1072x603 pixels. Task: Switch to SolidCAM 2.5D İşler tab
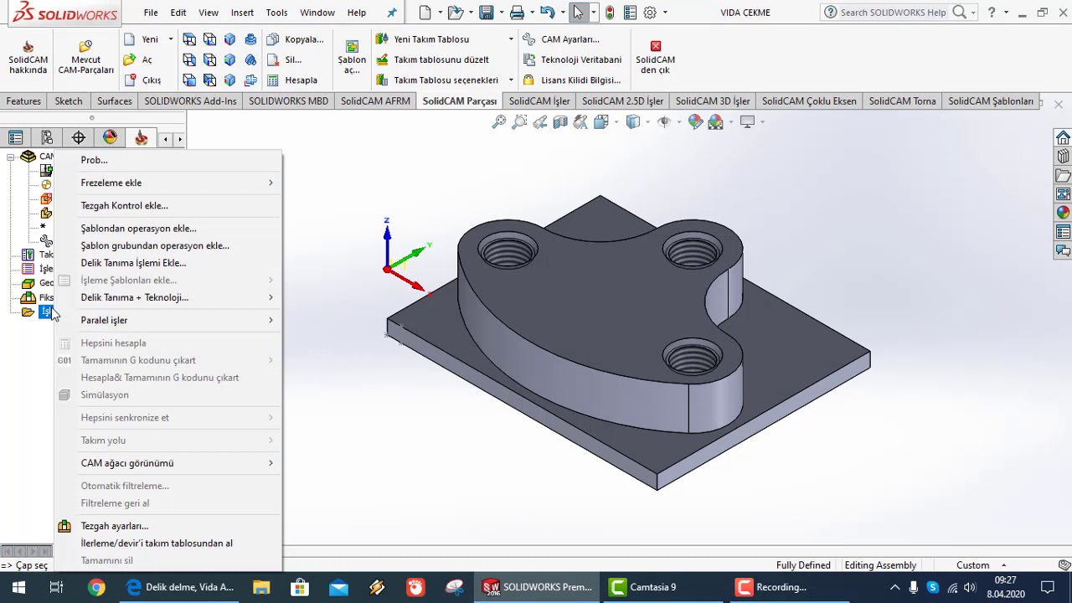pyautogui.click(x=622, y=101)
